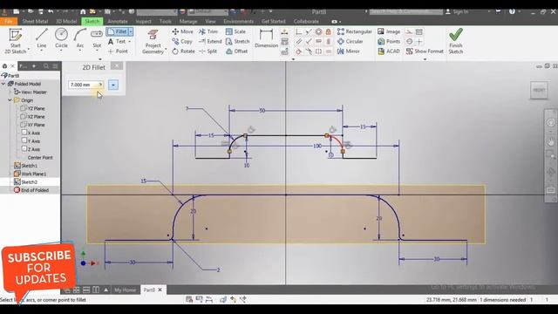Image resolution: width=558 pixels, height=314 pixels.
Task: Select End of Folded marker
Action: coord(31,190)
